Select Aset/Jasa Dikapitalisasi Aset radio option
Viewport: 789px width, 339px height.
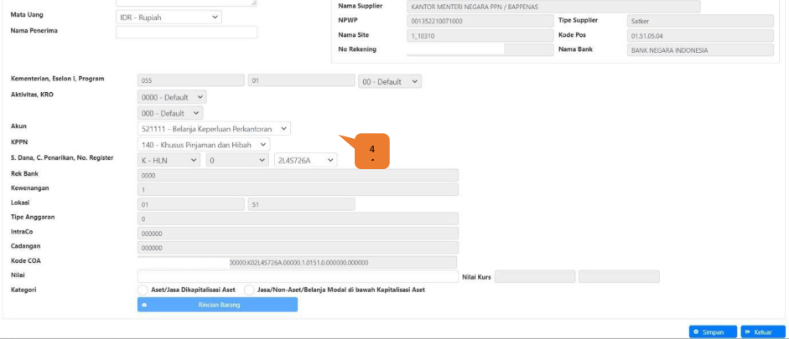click(x=143, y=290)
